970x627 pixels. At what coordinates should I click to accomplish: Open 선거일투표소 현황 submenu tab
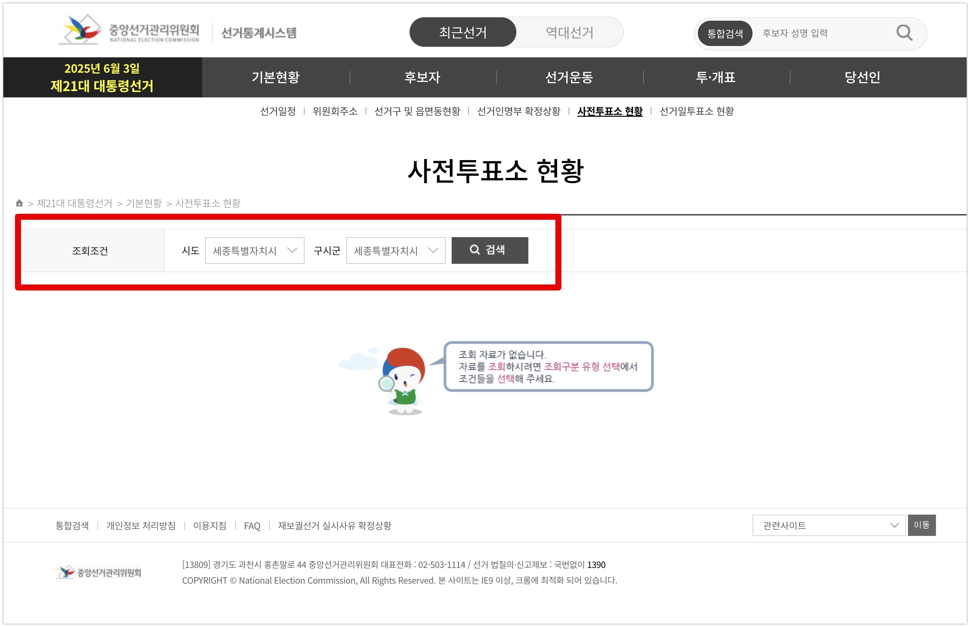pos(696,111)
